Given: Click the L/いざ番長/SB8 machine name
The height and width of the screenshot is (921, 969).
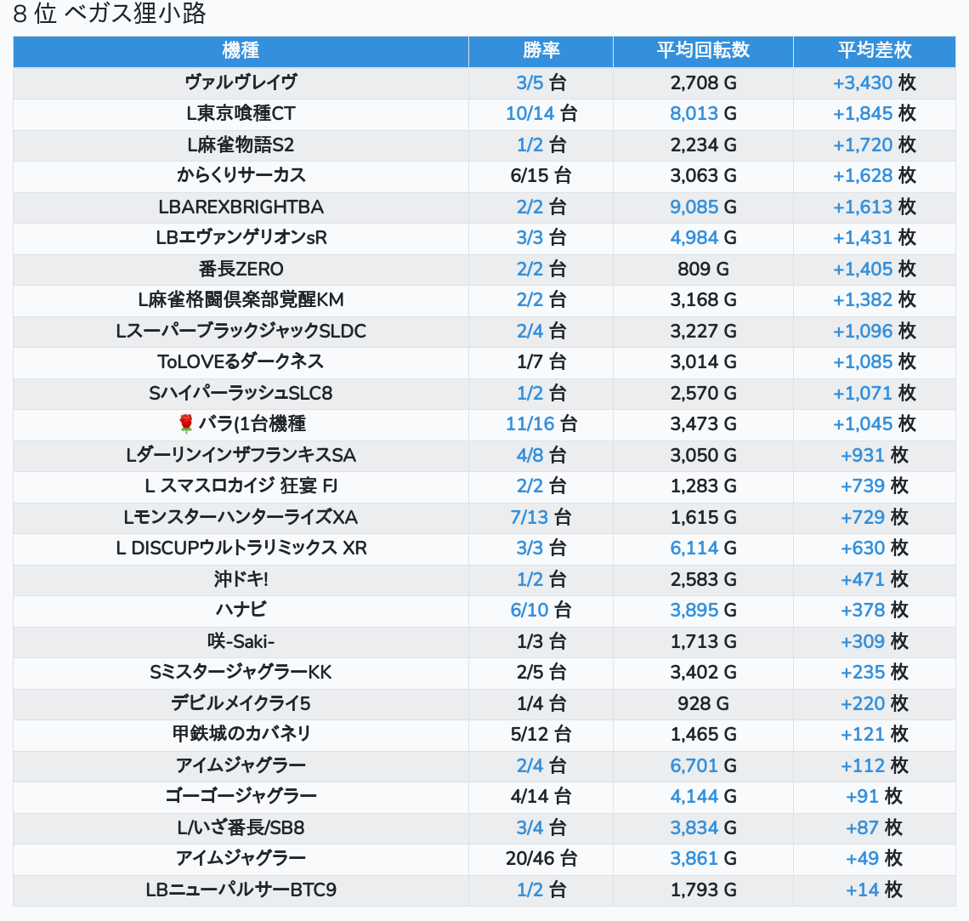Looking at the screenshot, I should pos(241,828).
